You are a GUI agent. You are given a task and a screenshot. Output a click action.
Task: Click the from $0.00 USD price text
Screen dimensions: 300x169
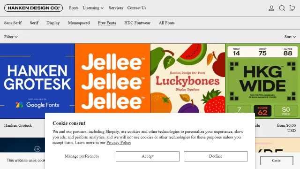click(x=286, y=128)
